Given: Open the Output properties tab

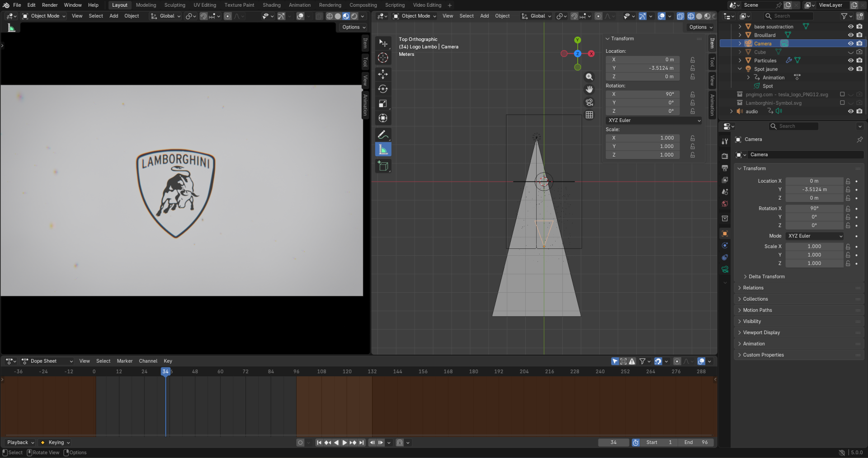Looking at the screenshot, I should (x=725, y=168).
